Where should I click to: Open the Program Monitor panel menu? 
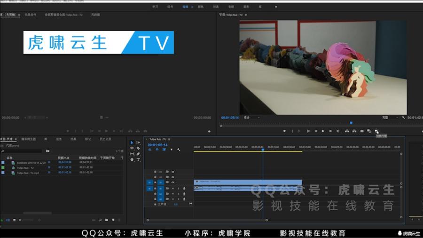246,15
